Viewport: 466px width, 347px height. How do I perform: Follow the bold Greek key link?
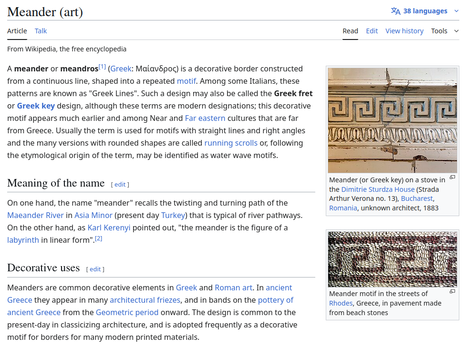tap(36, 106)
